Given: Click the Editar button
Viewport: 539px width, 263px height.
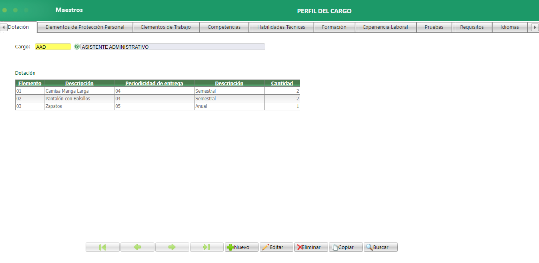Looking at the screenshot, I should (x=277, y=247).
